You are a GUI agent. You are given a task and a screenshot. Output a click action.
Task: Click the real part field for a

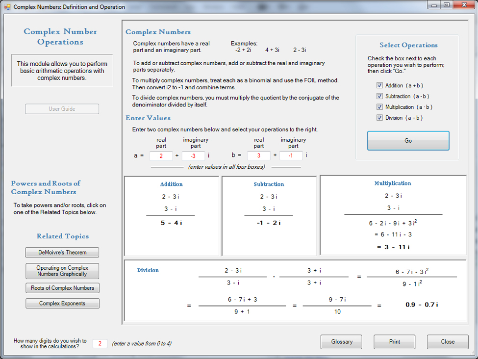coord(161,156)
